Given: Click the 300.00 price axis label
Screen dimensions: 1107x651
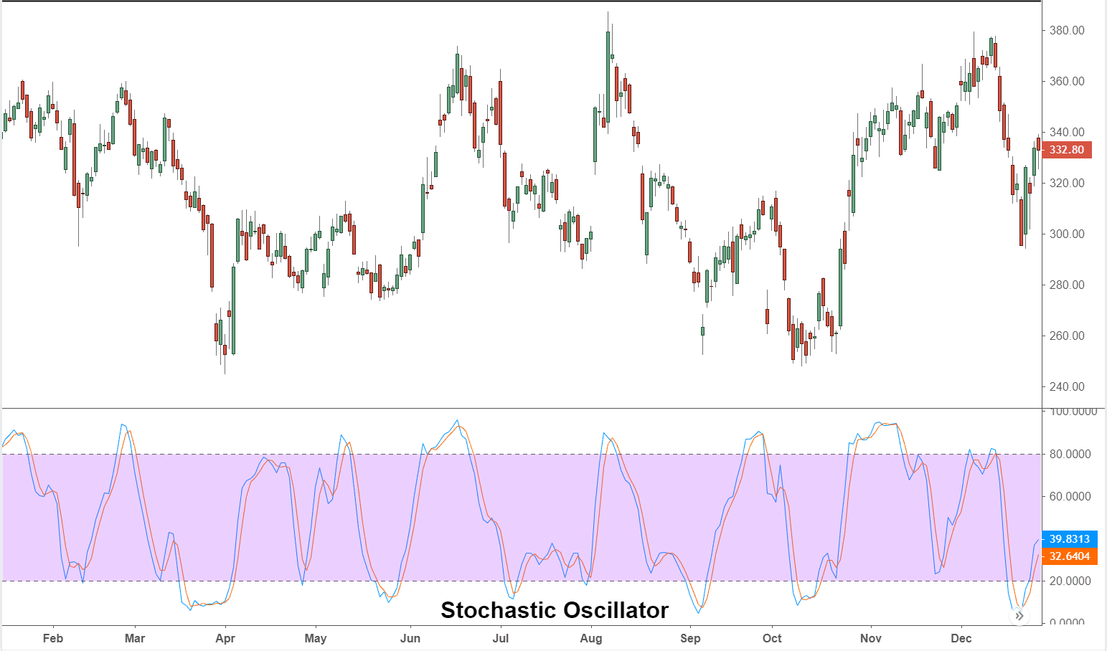Looking at the screenshot, I should pyautogui.click(x=1067, y=234).
